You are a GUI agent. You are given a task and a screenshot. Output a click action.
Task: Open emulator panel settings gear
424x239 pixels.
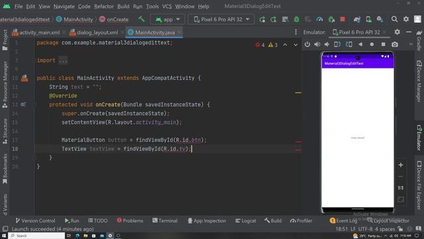[397, 32]
